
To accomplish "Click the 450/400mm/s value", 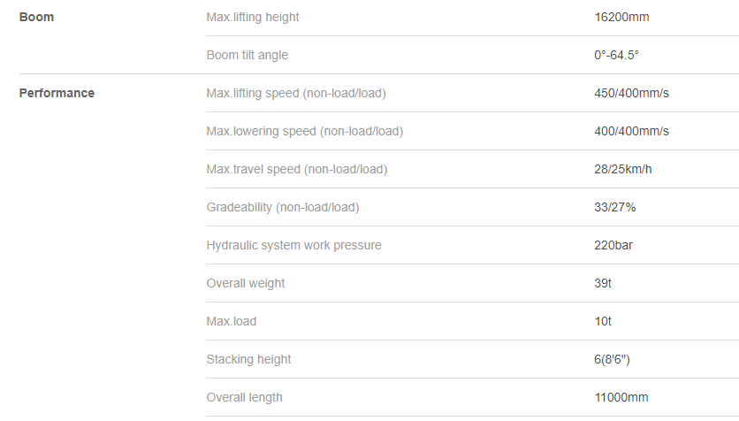I will [631, 93].
